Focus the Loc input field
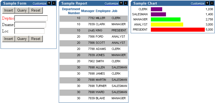This screenshot has width=215, height=103. pyautogui.click(x=29, y=31)
